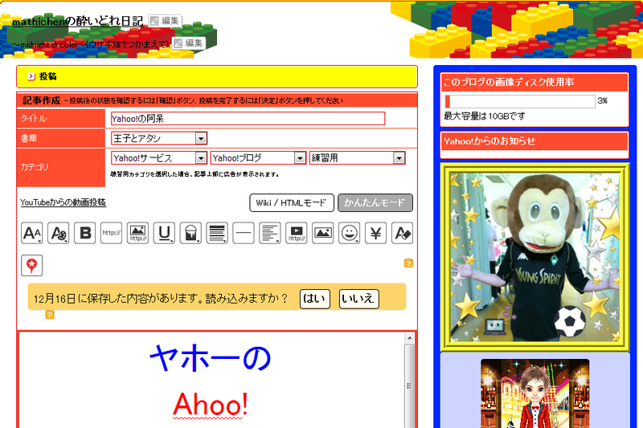
Task: Click the blue ヤホーの text in editor
Action: [x=210, y=357]
